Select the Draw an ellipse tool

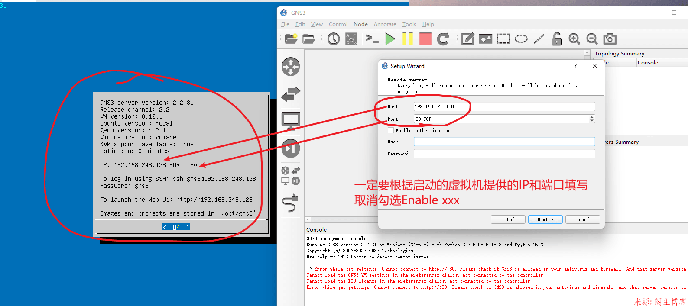pos(521,39)
